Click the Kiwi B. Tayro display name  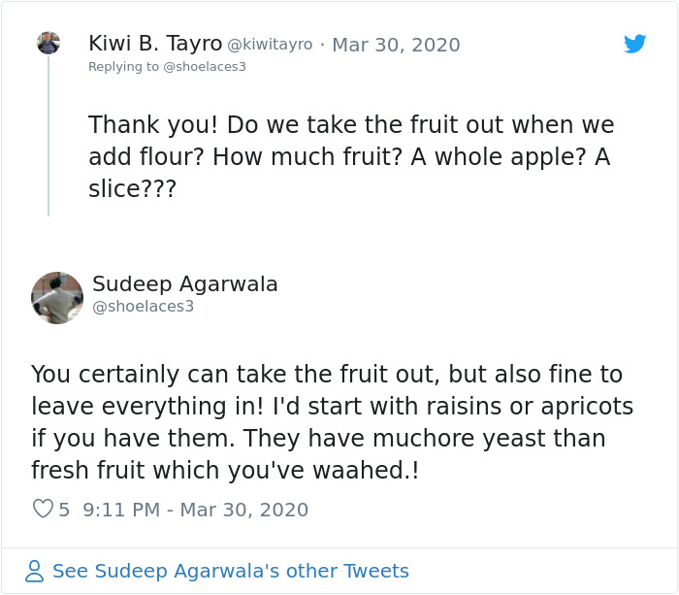coord(155,44)
